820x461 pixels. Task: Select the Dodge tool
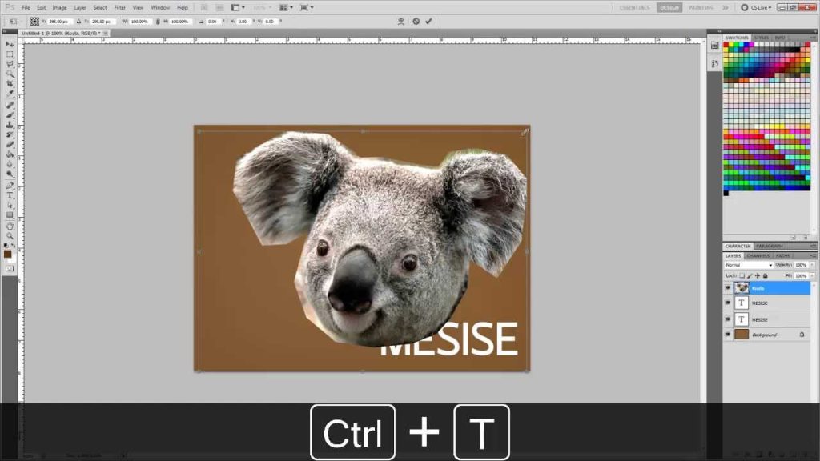[10, 174]
